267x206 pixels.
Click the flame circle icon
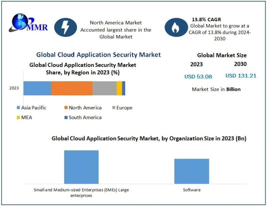pyautogui.click(x=177, y=27)
